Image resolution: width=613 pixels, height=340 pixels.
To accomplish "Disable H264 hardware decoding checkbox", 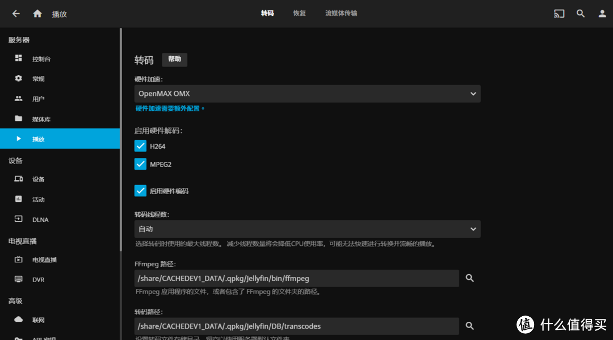I will 140,146.
